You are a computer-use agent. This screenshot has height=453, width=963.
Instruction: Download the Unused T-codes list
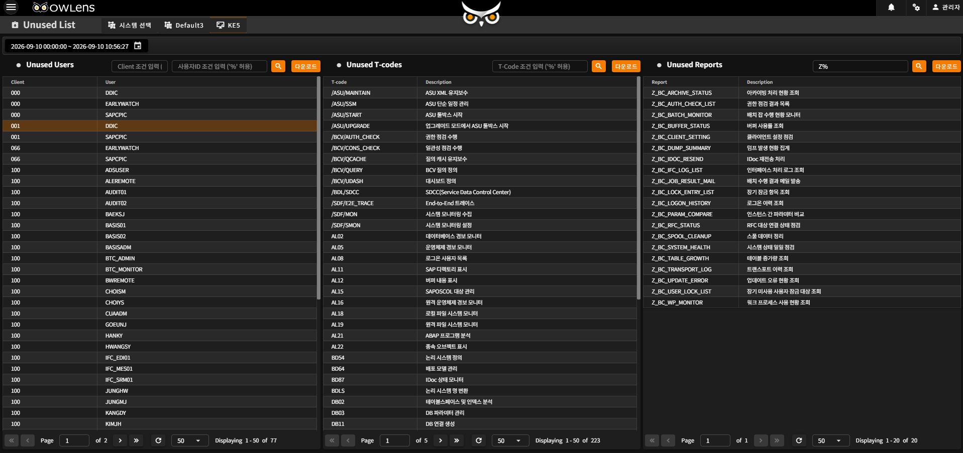[626, 66]
